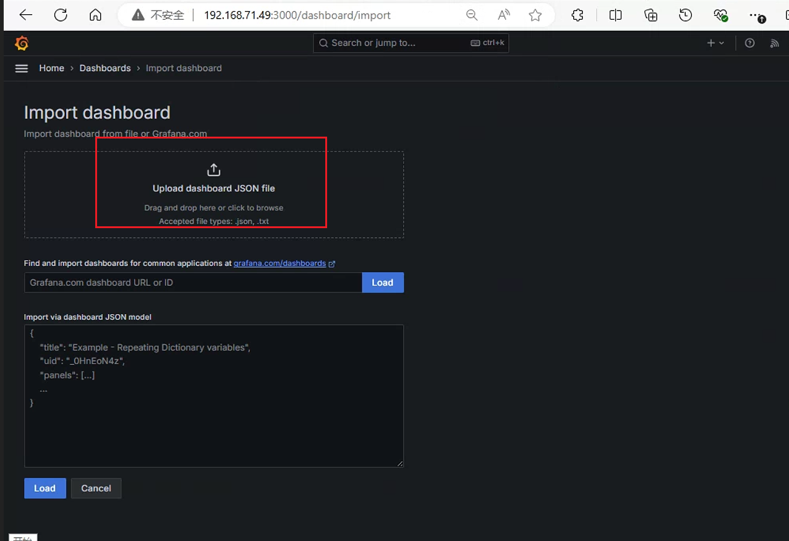Go back with the browser back arrow
The width and height of the screenshot is (789, 541).
tap(26, 15)
